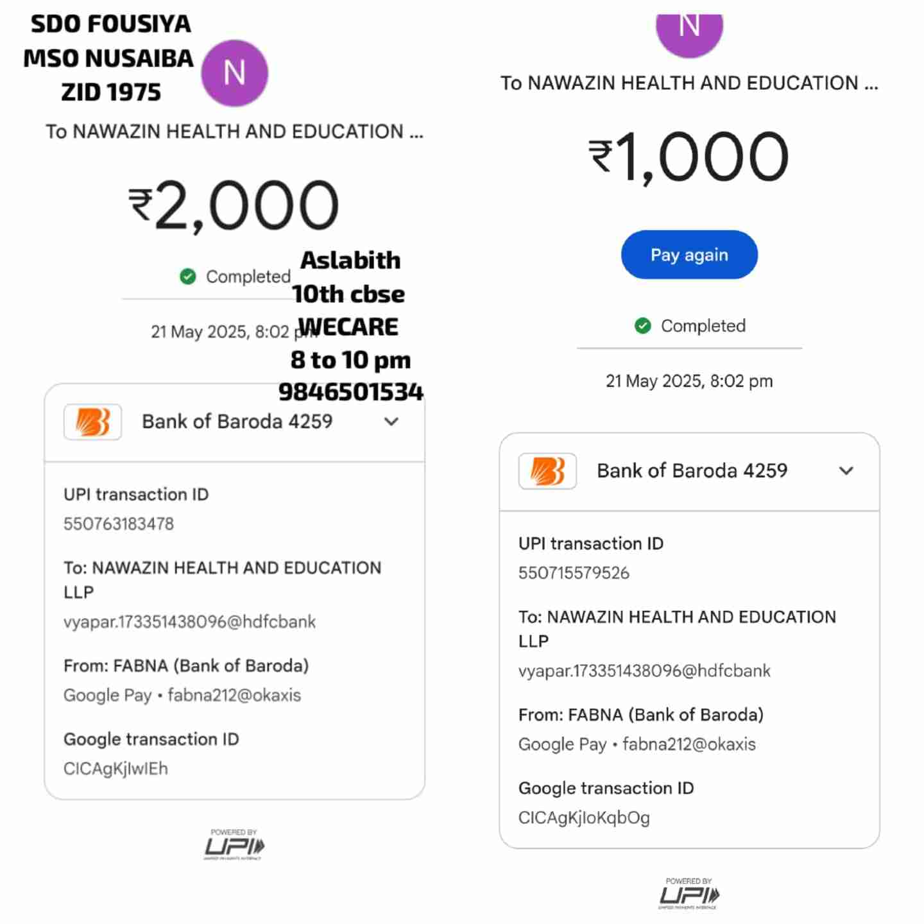
Task: Expand Bank of Baroda details, left receipt
Action: [x=391, y=422]
